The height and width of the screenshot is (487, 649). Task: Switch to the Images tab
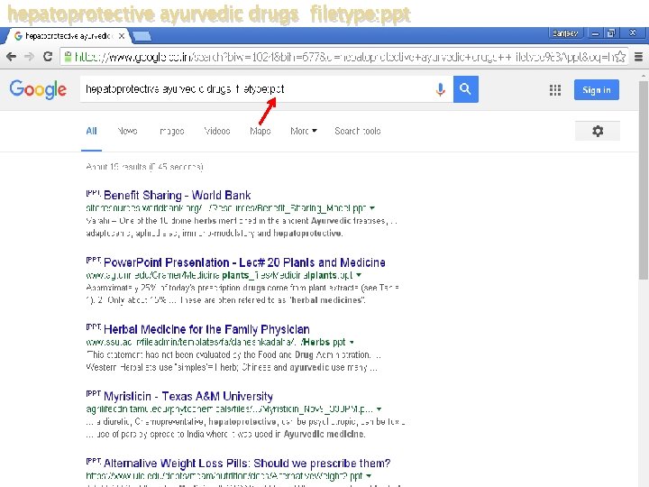[x=172, y=132]
